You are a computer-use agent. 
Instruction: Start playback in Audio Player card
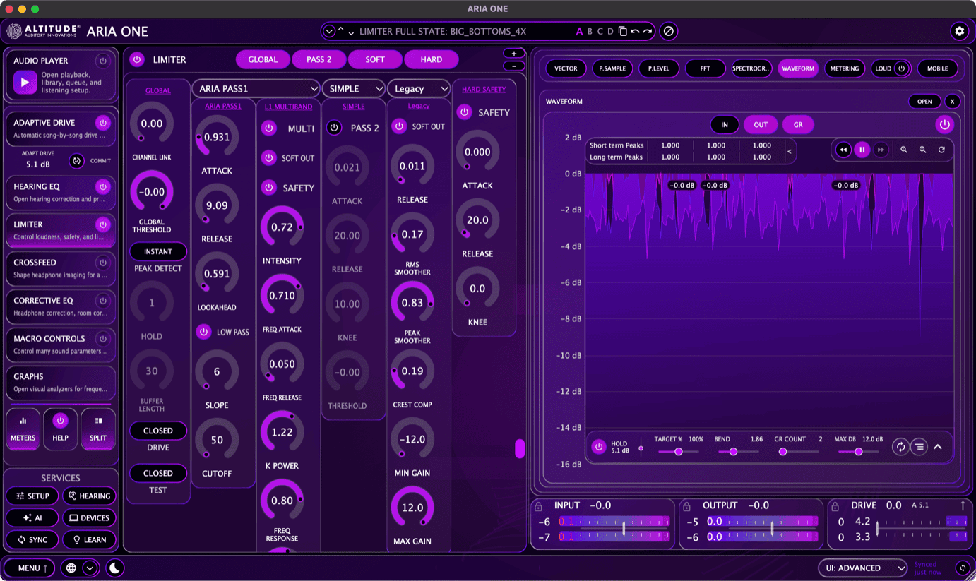tap(25, 83)
